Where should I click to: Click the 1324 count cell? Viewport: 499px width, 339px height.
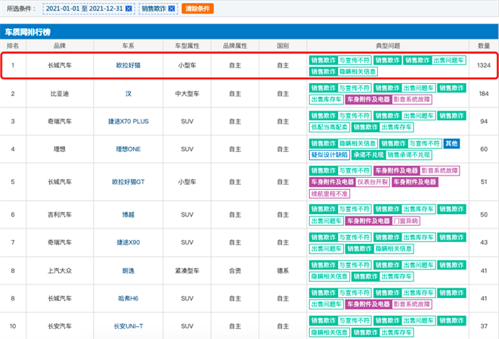[x=484, y=65]
